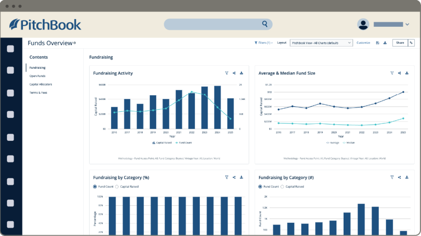Select Fund Count in Category (#) chart
Screen dimensions: 421x236
pos(260,187)
